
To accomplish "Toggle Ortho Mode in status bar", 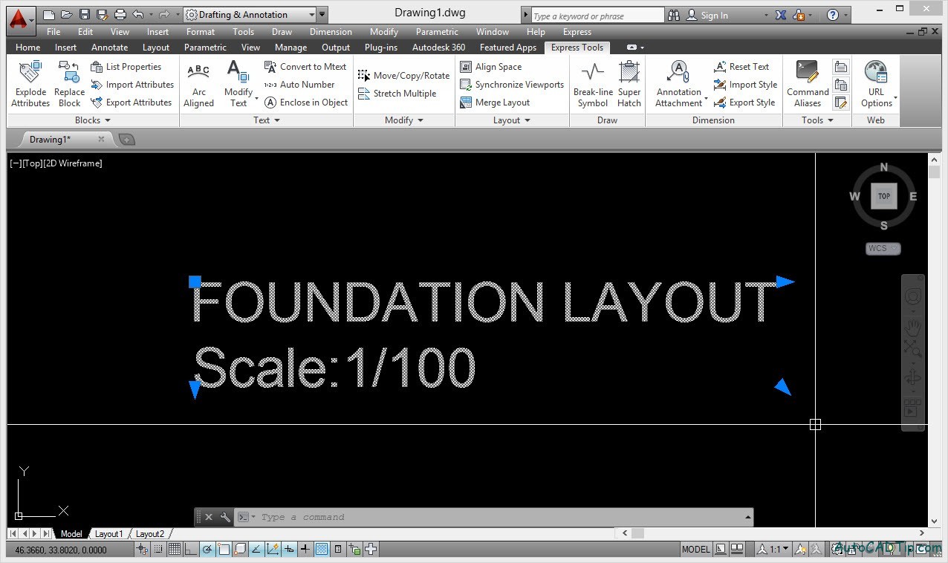I will pos(191,550).
